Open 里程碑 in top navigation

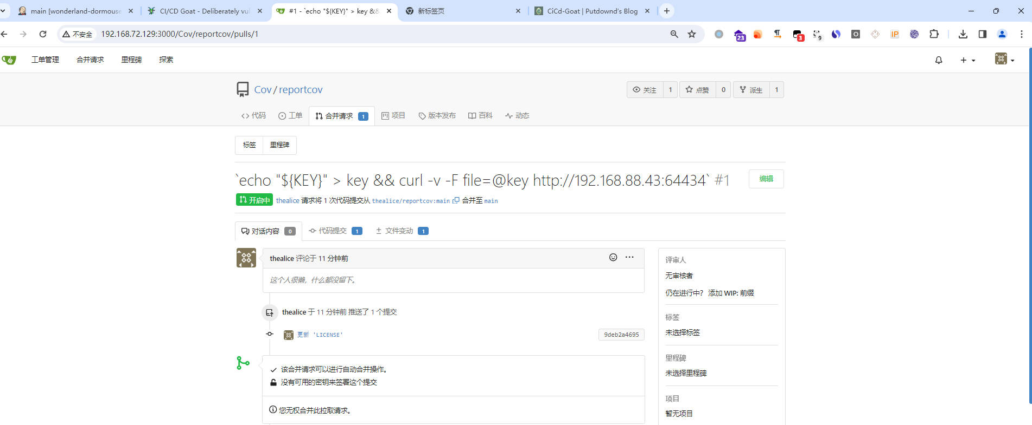click(x=131, y=60)
